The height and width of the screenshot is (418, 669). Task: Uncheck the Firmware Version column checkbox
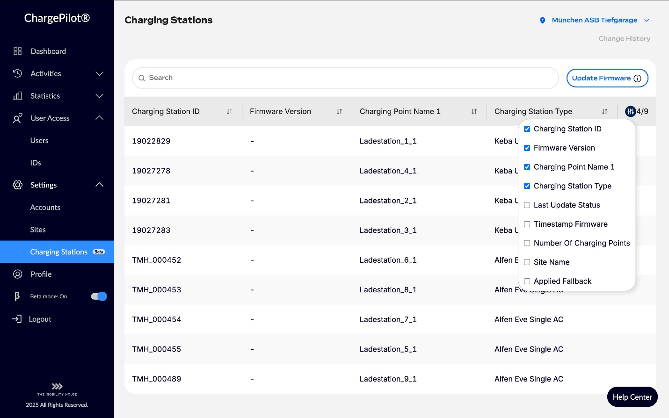527,148
